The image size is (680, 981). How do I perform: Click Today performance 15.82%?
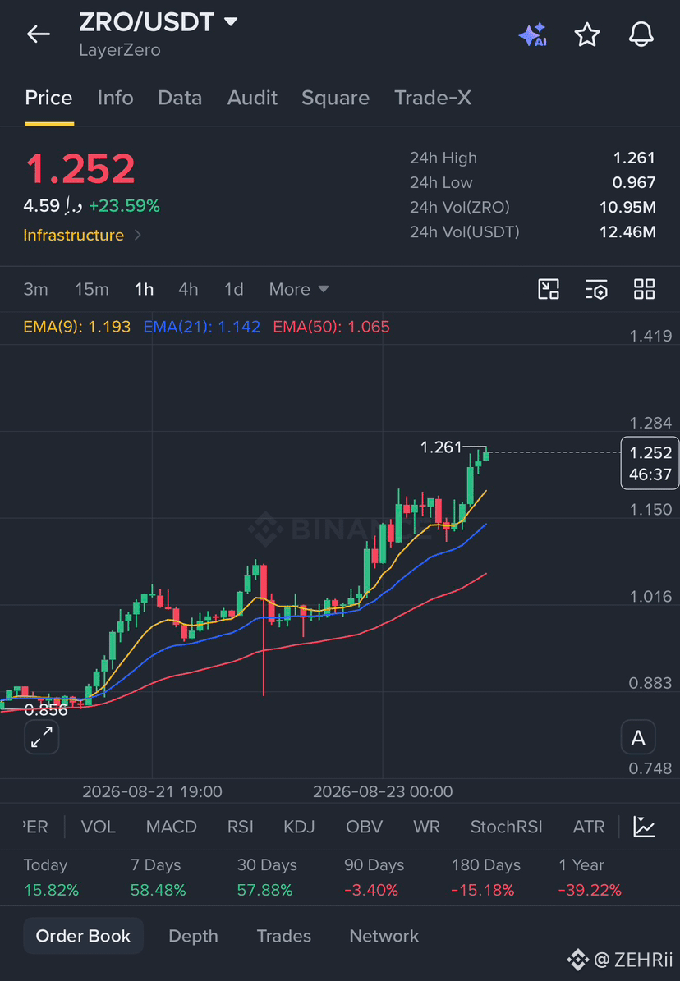[52, 890]
